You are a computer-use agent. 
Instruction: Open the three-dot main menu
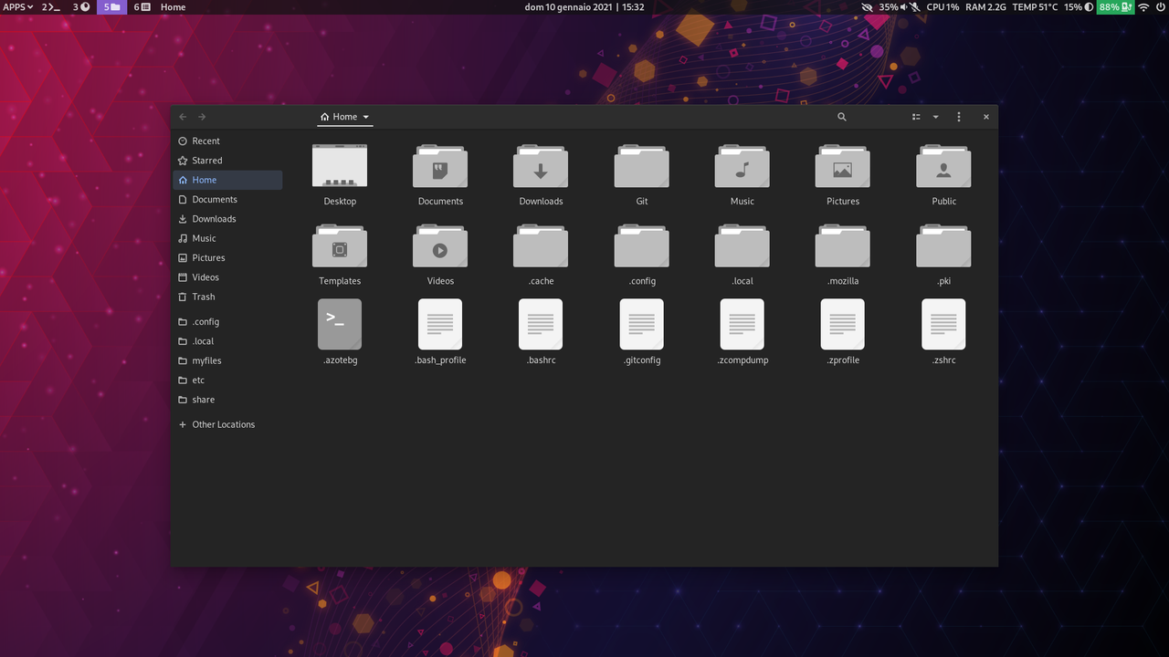pos(958,117)
